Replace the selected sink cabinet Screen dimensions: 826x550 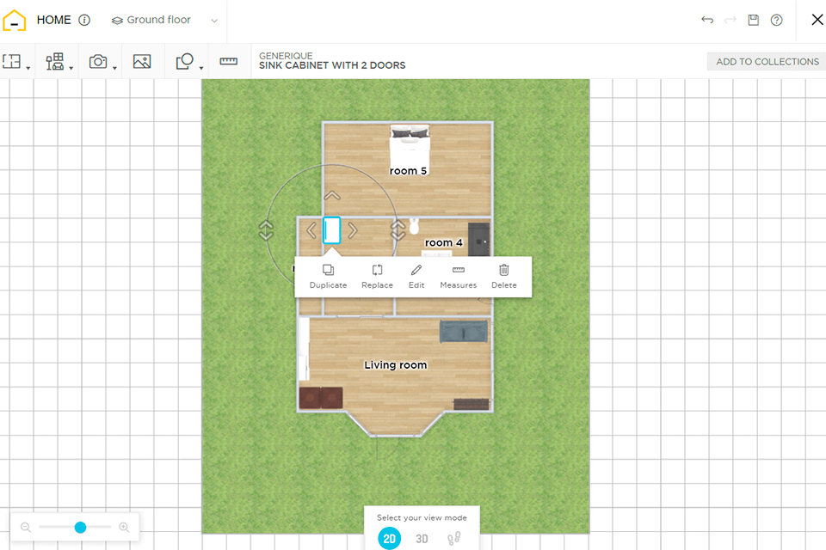(377, 277)
